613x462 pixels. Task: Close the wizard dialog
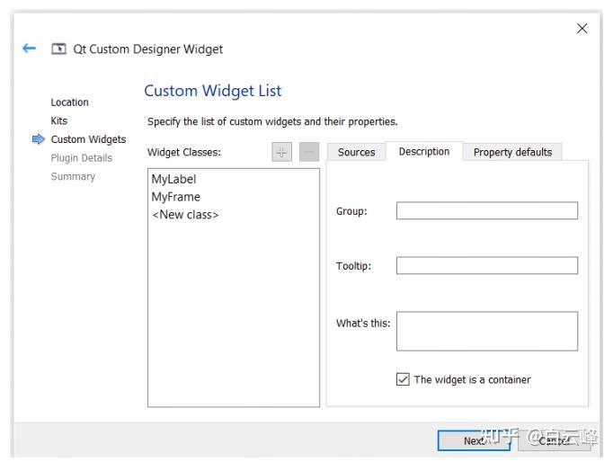coord(582,29)
